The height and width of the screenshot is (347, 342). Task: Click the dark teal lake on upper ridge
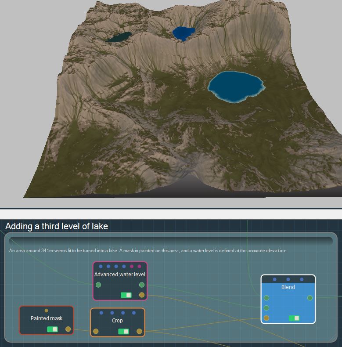pos(119,37)
